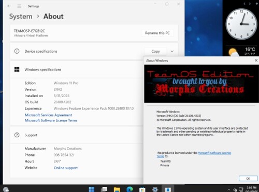Screen dimensions: 259x192
Task: Click the Manufacturer value Morphs Creations
Action: pyautogui.click(x=68, y=149)
